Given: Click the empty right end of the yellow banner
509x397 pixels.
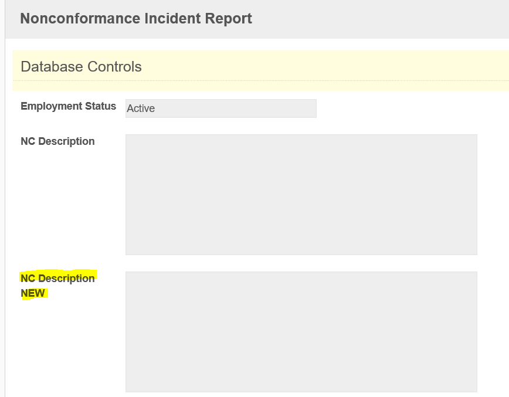Looking at the screenshot, I should [x=410, y=67].
